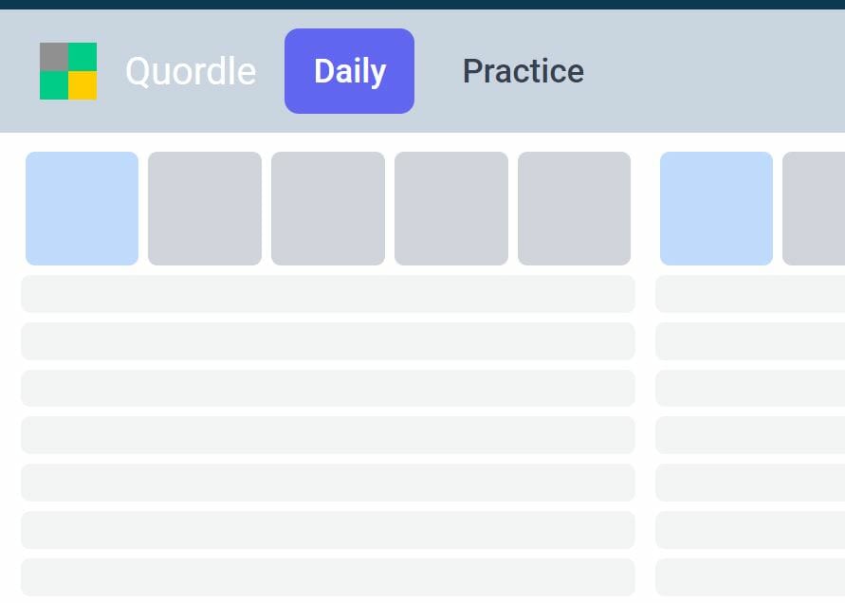Click seventh empty guess row in left board
Viewport: 845px width, 603px height.
coord(328,577)
